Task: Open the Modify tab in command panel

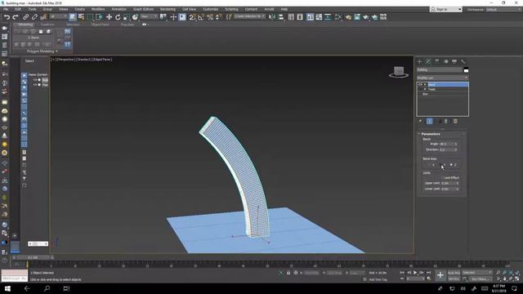Action: click(x=428, y=62)
